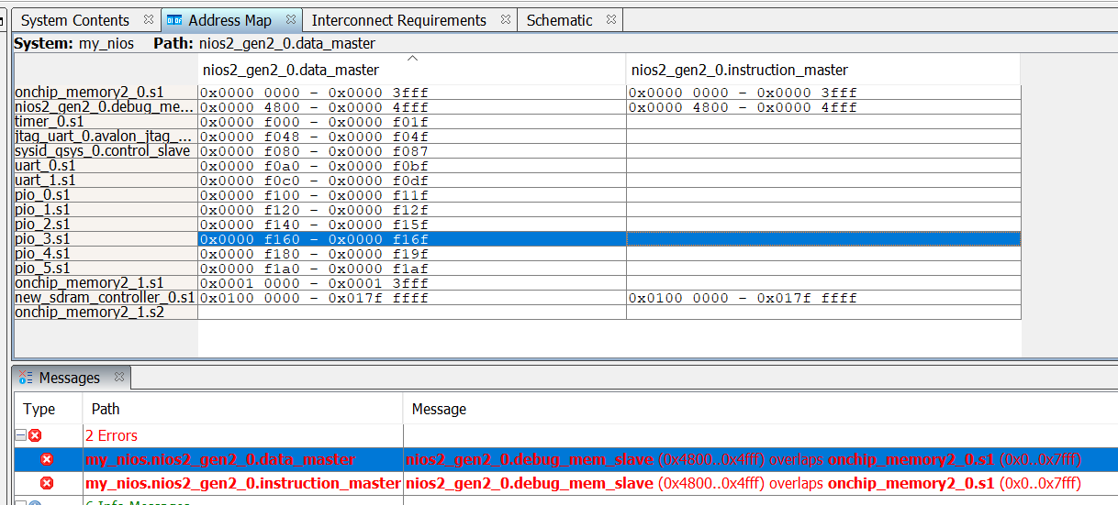The image size is (1118, 505).
Task: Select pio_2.s1 row label
Action: 106,225
